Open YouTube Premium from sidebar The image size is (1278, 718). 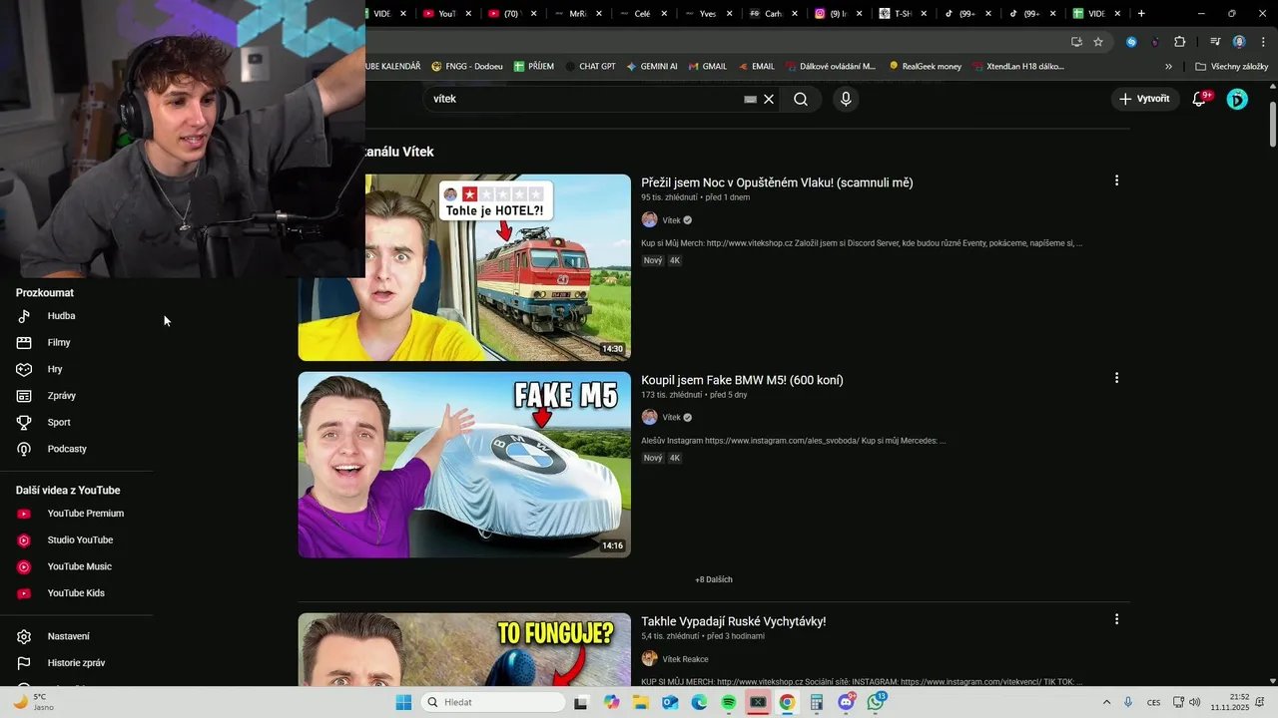[x=84, y=514]
